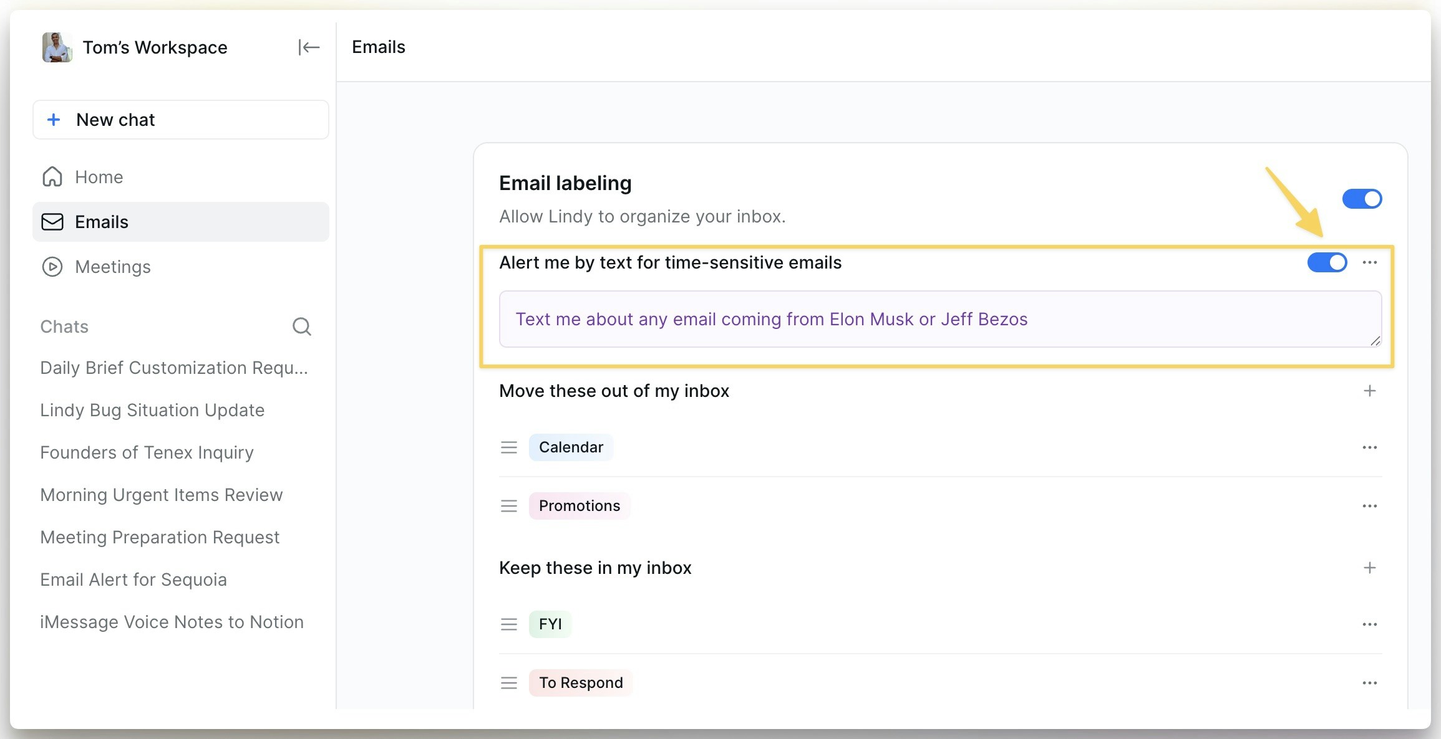Viewport: 1441px width, 739px height.
Task: Disable the Email labeling toggle
Action: [1362, 198]
